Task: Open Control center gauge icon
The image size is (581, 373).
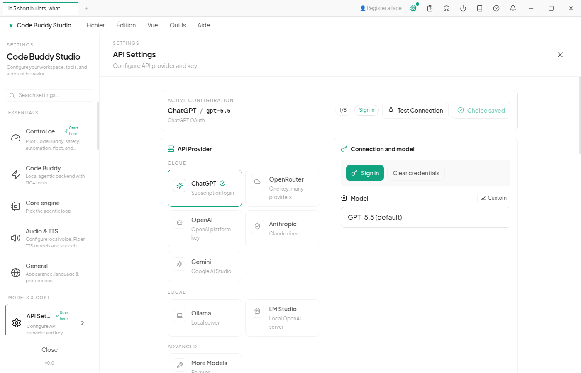Action: click(16, 138)
